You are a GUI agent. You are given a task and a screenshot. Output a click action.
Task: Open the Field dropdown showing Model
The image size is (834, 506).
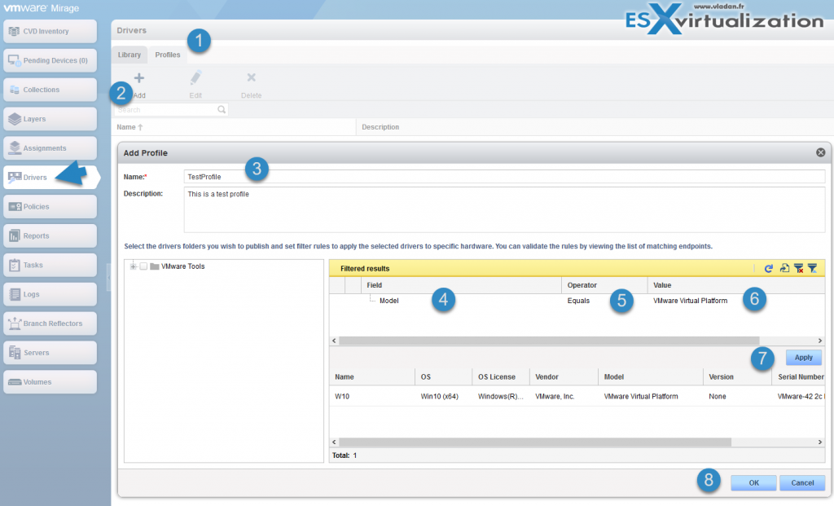point(389,300)
